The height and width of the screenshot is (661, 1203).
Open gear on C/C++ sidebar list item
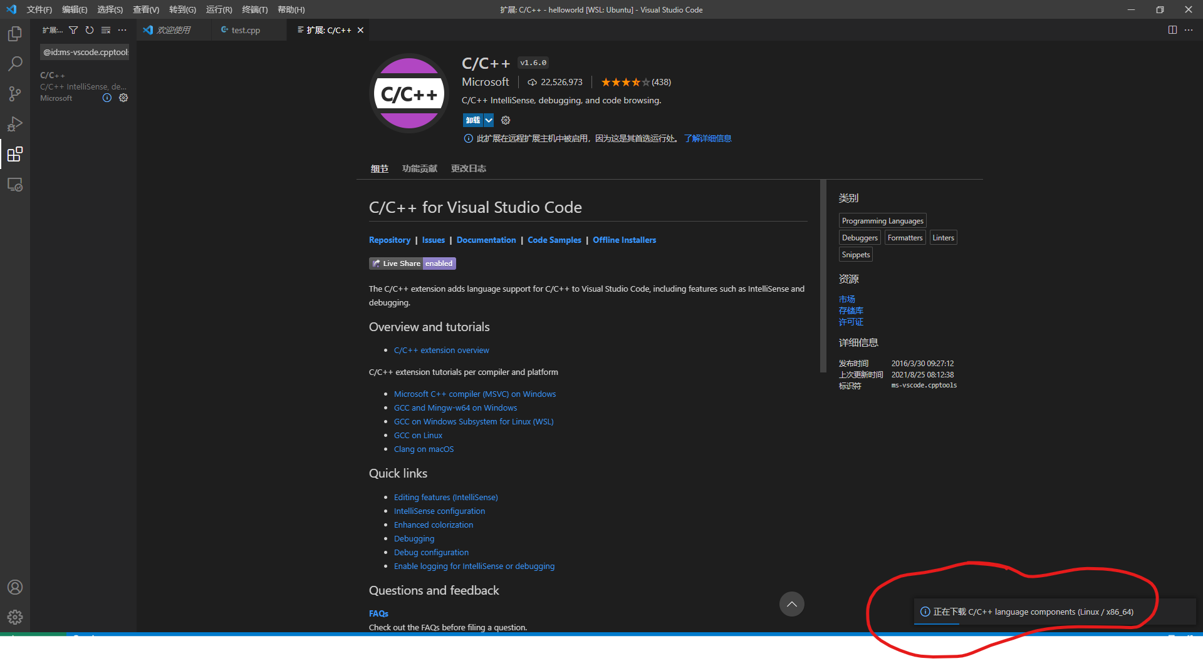[123, 98]
